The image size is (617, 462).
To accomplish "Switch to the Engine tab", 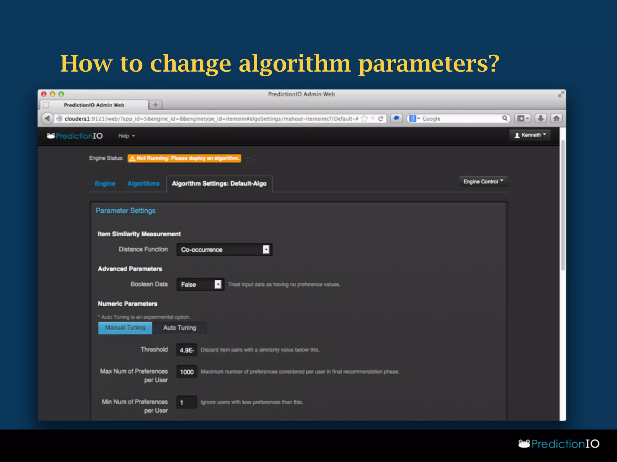I will point(105,183).
